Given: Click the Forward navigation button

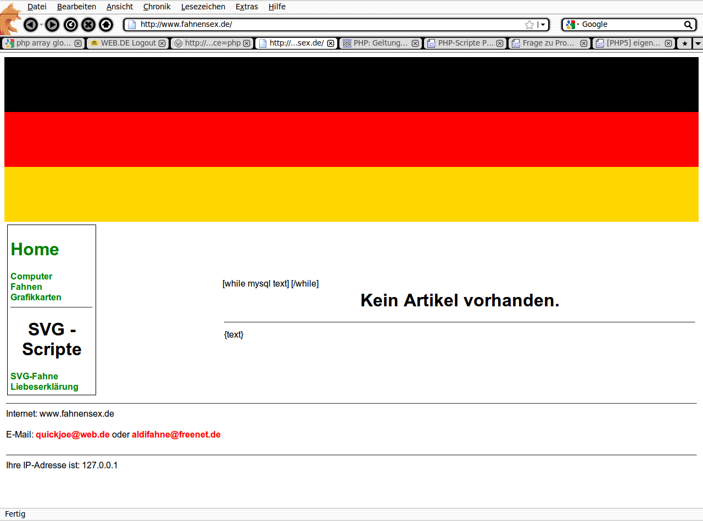Looking at the screenshot, I should (x=52, y=25).
